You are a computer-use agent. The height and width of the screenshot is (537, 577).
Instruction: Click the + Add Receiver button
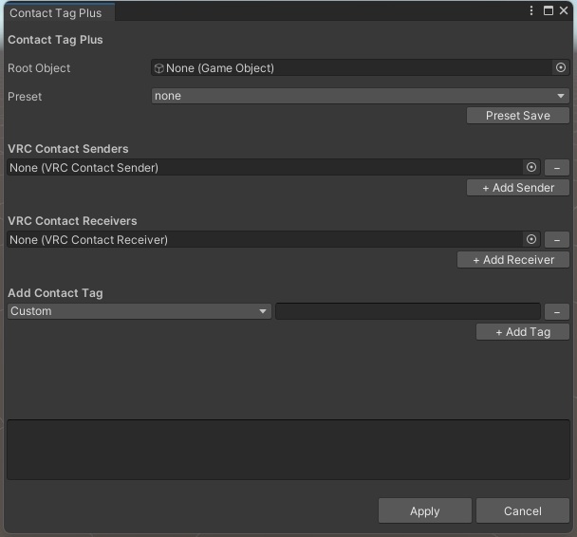(x=513, y=260)
